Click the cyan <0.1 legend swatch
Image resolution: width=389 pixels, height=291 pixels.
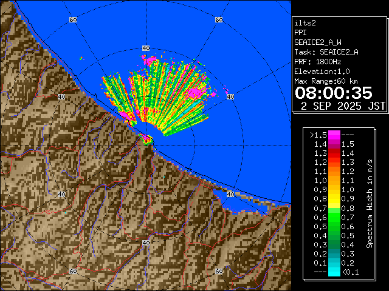point(334,272)
